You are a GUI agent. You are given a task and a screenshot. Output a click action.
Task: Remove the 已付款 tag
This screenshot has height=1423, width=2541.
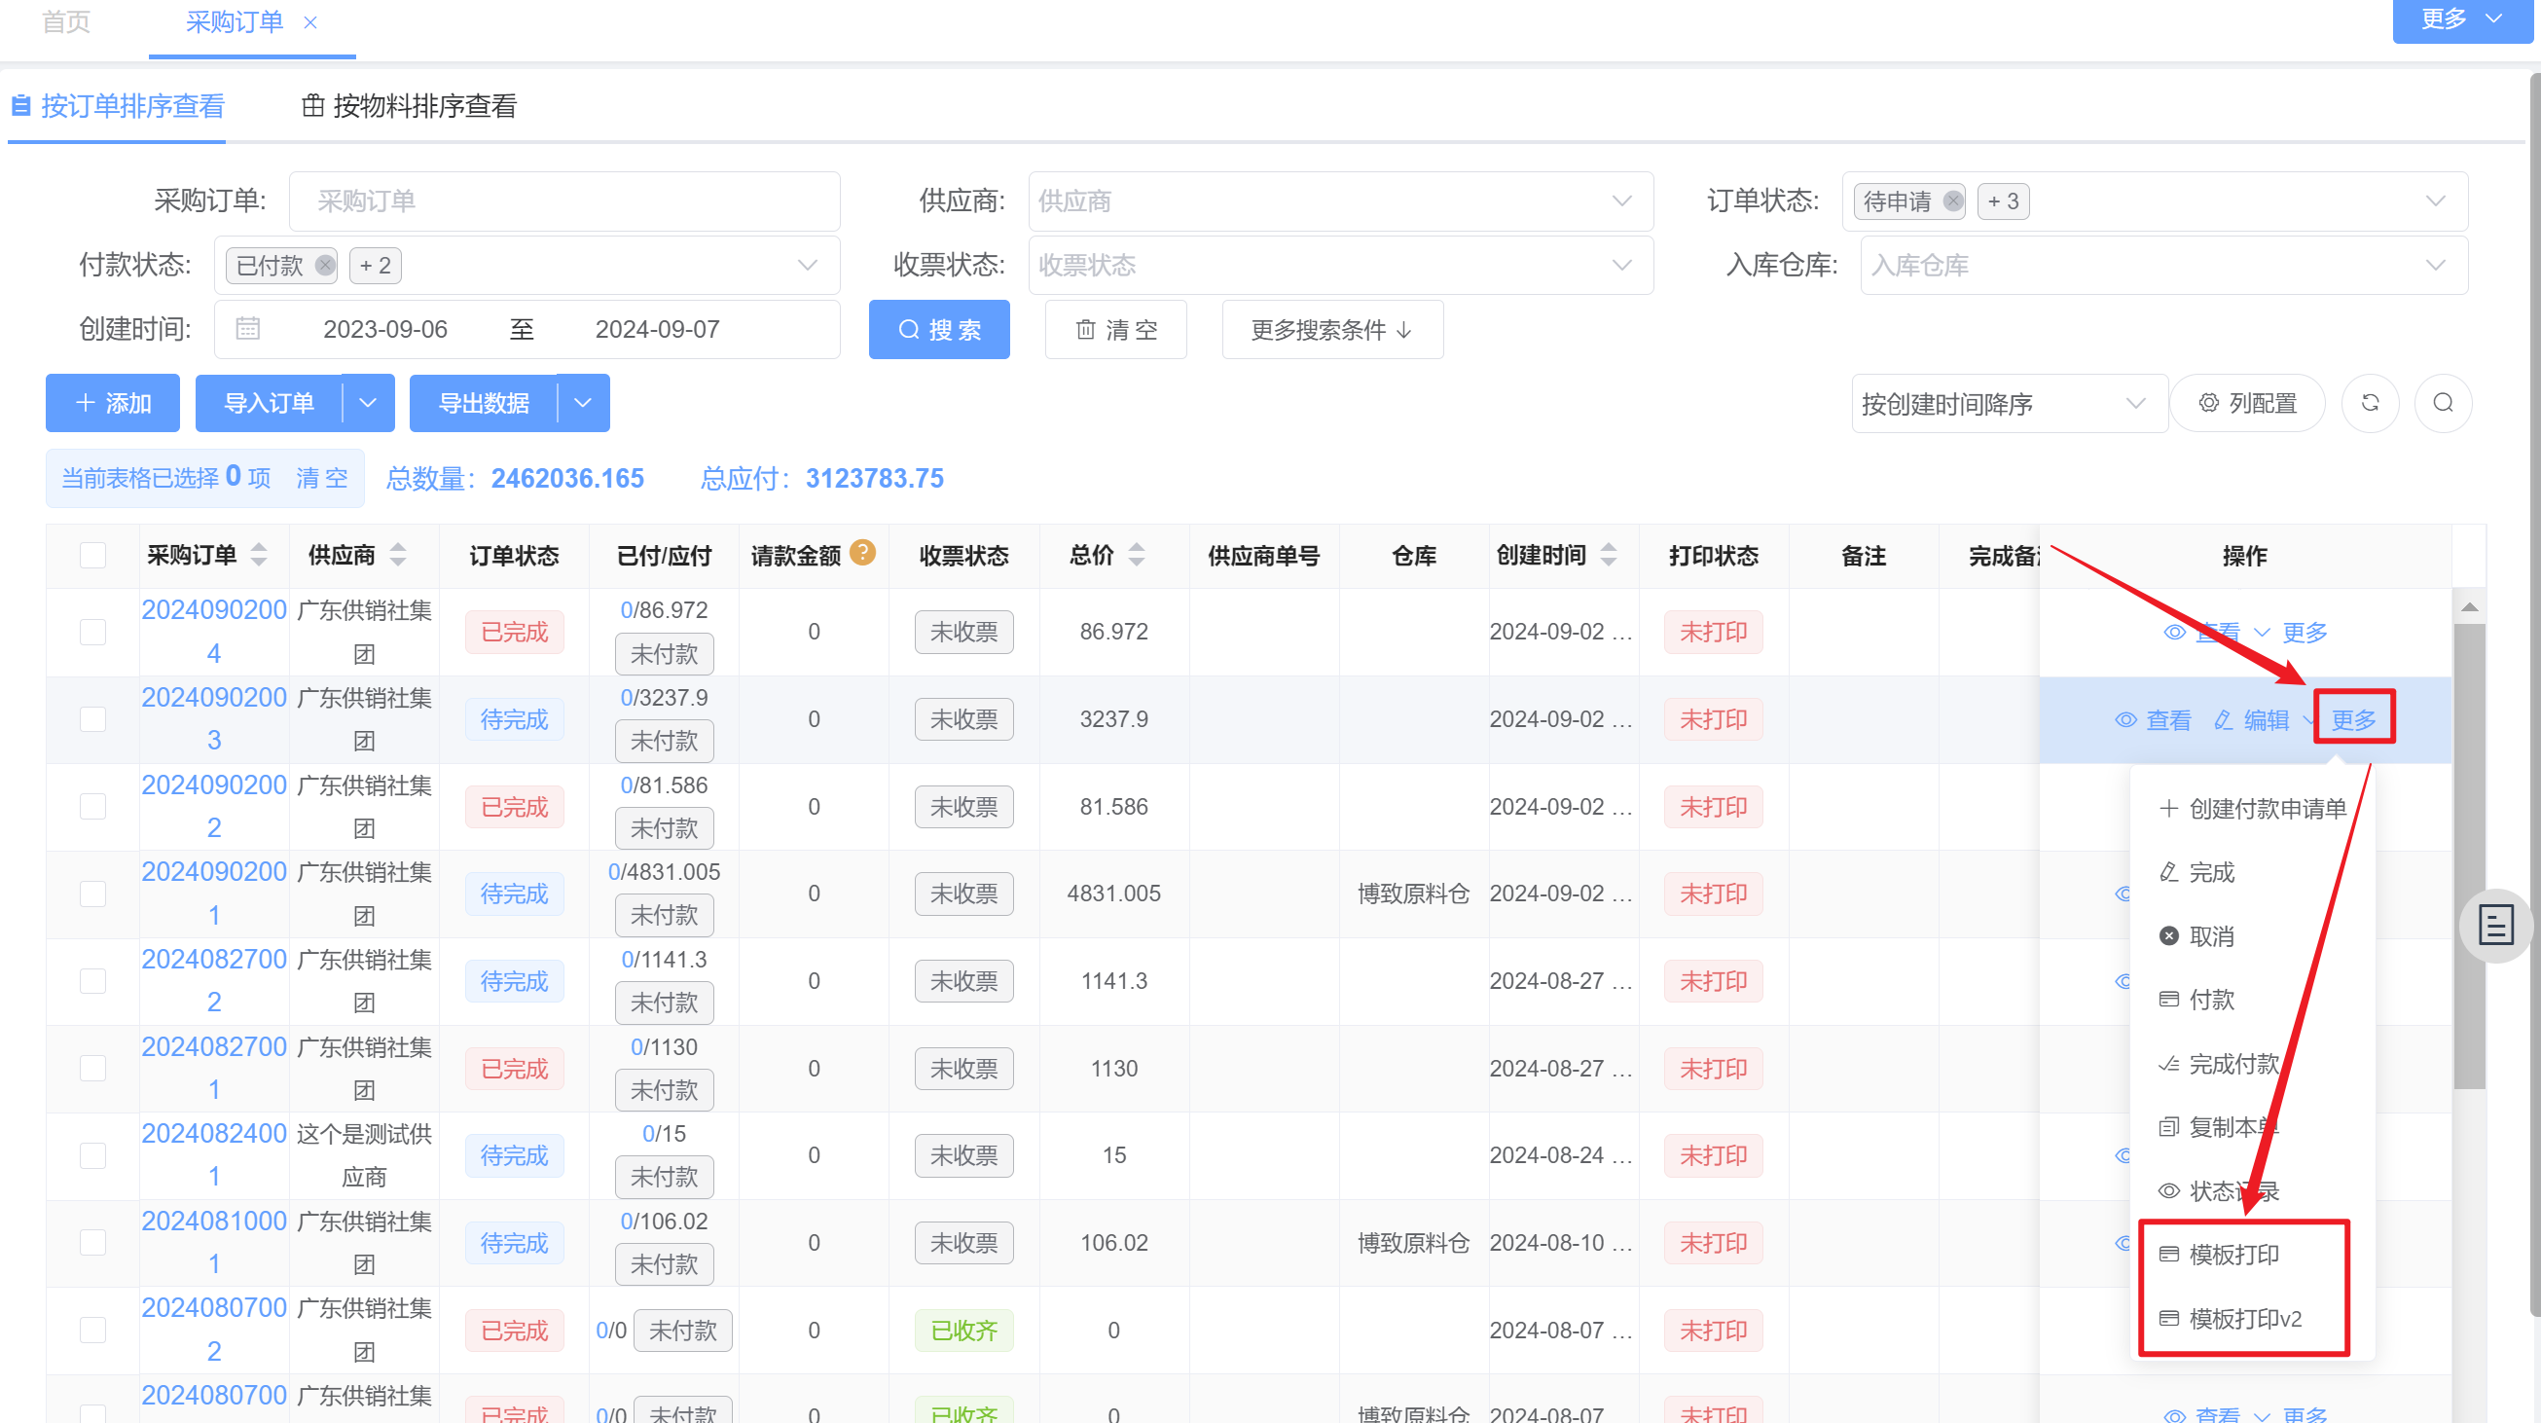click(x=324, y=266)
